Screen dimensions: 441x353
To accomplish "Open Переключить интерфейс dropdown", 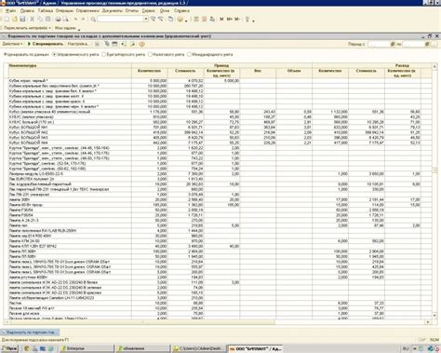I will (27, 28).
